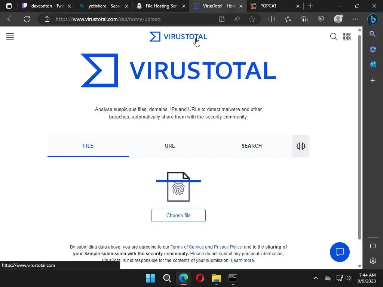Open the Microsoft 365 sidebar icon
The height and width of the screenshot is (287, 383).
tap(373, 49)
